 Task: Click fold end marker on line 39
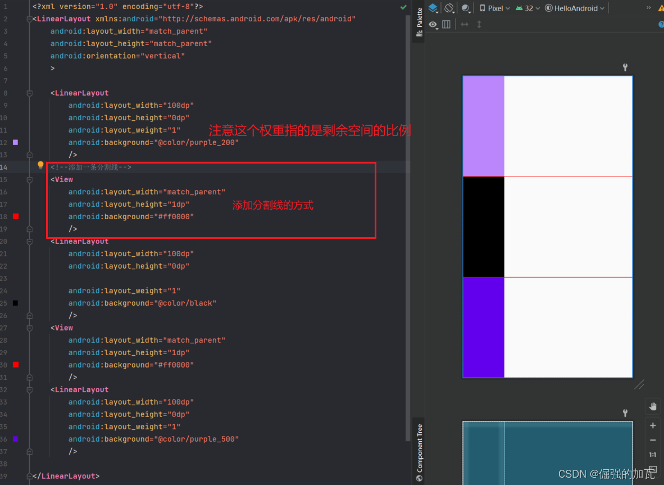[x=29, y=475]
